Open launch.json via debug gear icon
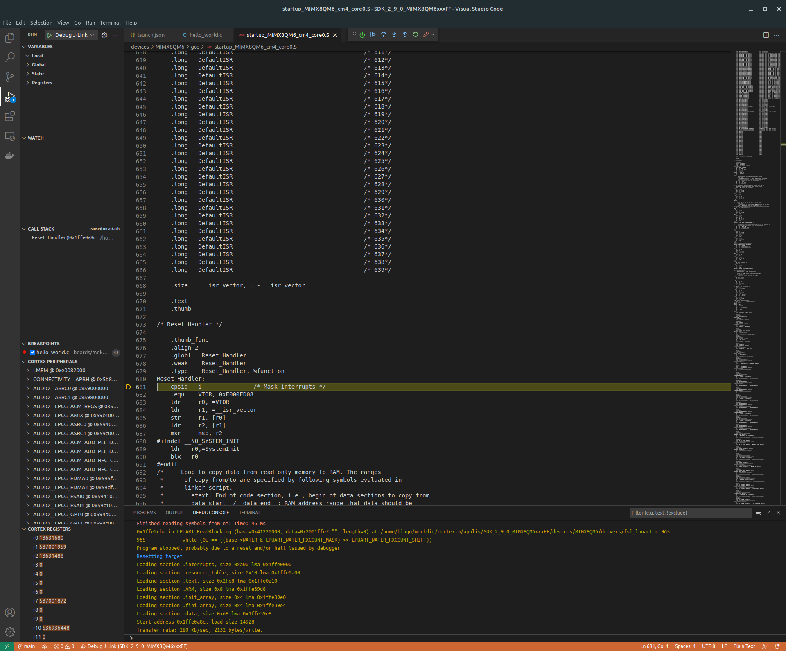Image resolution: width=786 pixels, height=651 pixels. pyautogui.click(x=104, y=35)
